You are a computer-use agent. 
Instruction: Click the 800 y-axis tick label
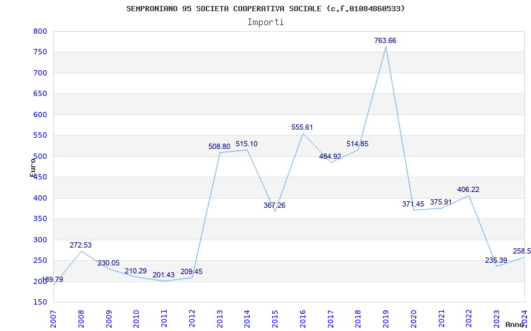(40, 31)
